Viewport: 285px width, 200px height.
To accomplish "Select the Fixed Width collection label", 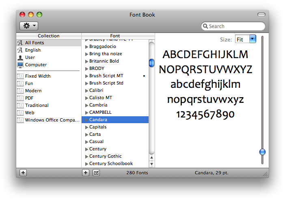I will 38,76.
